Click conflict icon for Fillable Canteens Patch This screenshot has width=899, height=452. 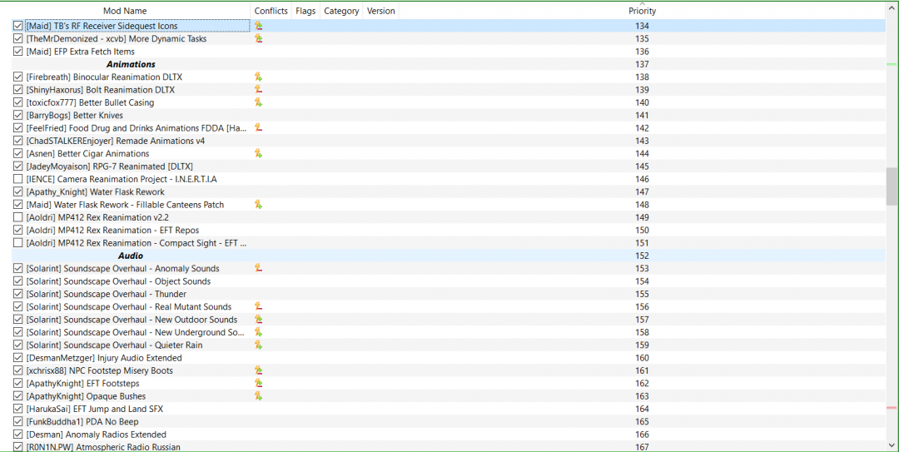pos(259,204)
